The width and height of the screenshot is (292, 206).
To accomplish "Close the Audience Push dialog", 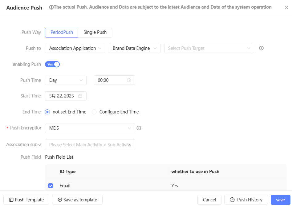I will pos(286,8).
